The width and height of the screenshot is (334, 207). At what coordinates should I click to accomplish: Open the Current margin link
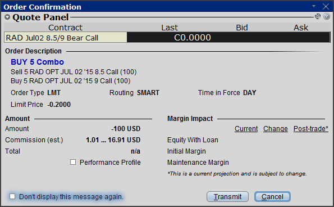point(246,129)
